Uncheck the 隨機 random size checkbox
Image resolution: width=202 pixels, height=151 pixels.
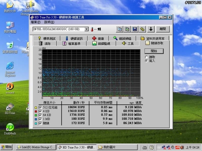pyautogui.click(x=40, y=123)
